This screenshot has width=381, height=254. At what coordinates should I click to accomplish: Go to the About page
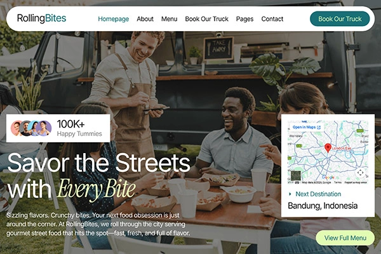click(x=145, y=19)
